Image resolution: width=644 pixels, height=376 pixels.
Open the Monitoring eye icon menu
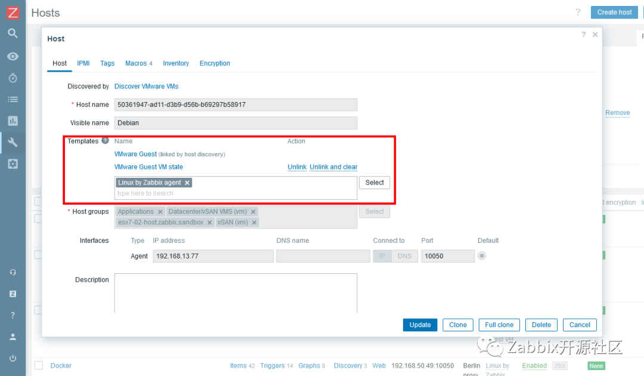pos(13,56)
